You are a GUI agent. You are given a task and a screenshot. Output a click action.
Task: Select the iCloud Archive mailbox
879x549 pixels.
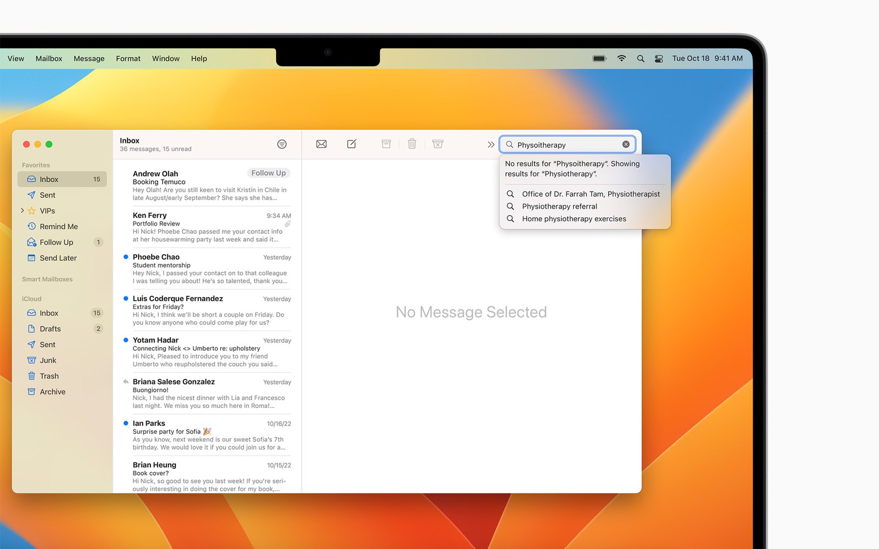(62, 391)
